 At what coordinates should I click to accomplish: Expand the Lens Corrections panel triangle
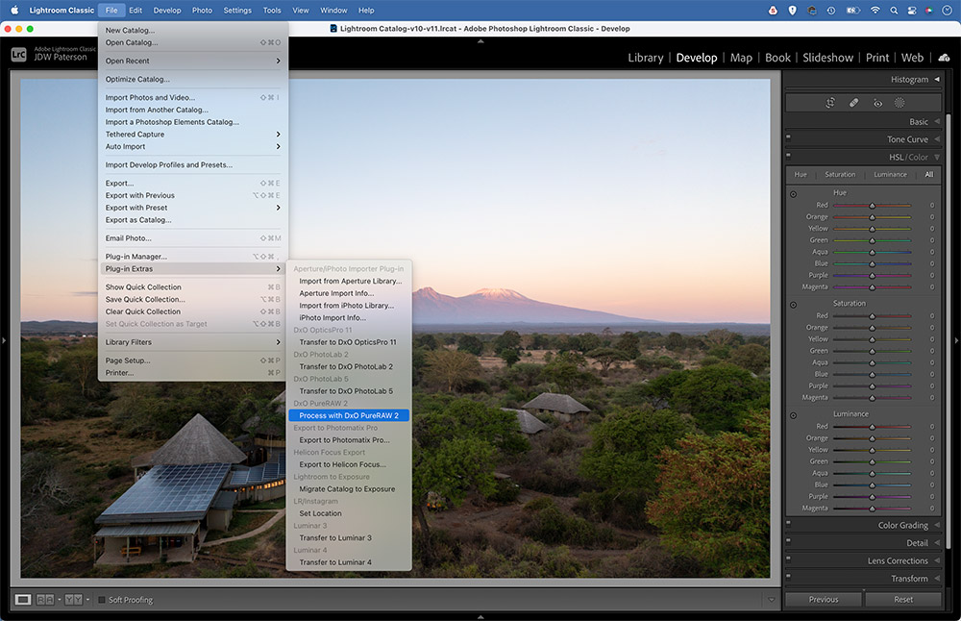point(936,560)
